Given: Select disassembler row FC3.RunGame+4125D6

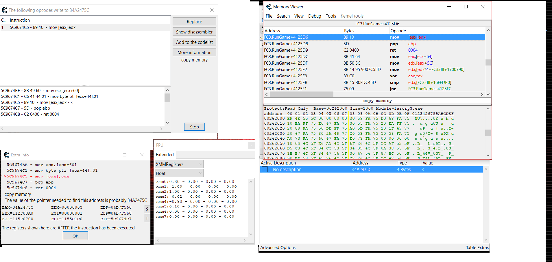Looking at the screenshot, I should coord(374,37).
